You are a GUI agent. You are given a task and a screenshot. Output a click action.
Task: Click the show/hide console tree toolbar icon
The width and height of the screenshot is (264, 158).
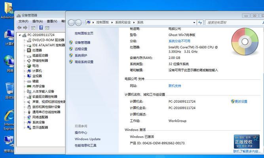pyautogui.click(x=33, y=28)
